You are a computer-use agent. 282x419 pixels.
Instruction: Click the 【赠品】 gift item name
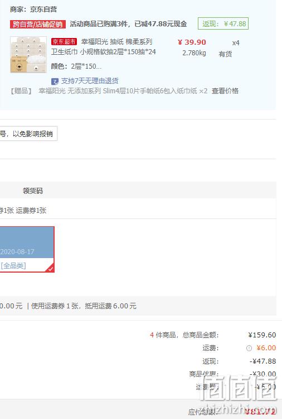pos(123,91)
